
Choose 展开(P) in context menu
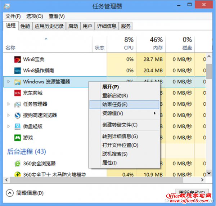point(124,87)
